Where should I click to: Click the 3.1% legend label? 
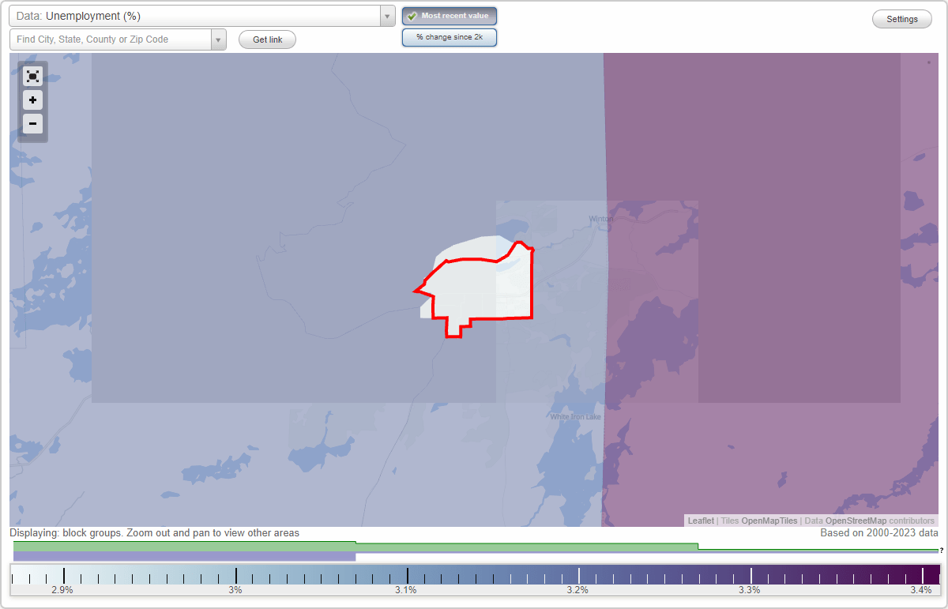click(x=406, y=590)
